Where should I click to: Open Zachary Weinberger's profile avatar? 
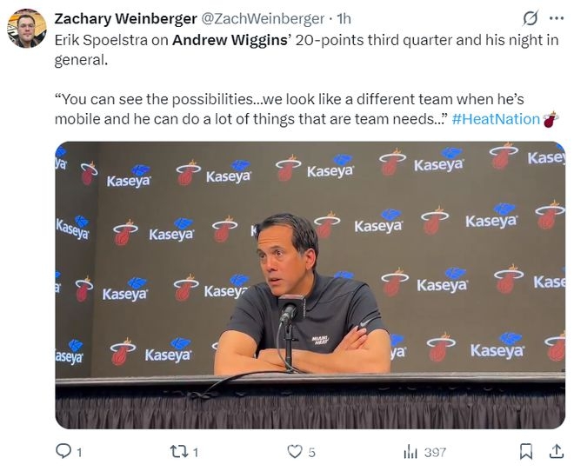click(27, 29)
